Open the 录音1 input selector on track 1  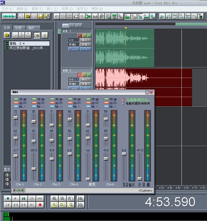tap(86, 45)
